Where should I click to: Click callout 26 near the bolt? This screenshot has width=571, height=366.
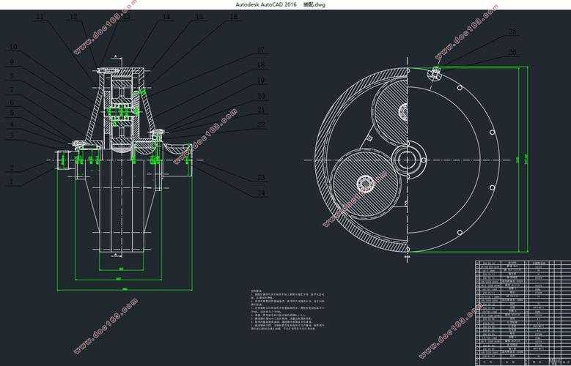coord(512,52)
